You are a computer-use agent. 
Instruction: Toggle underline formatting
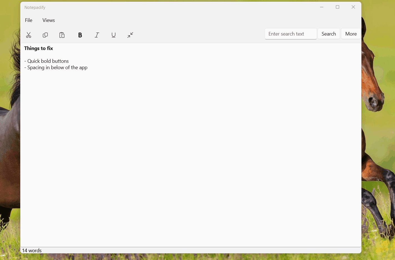click(114, 35)
